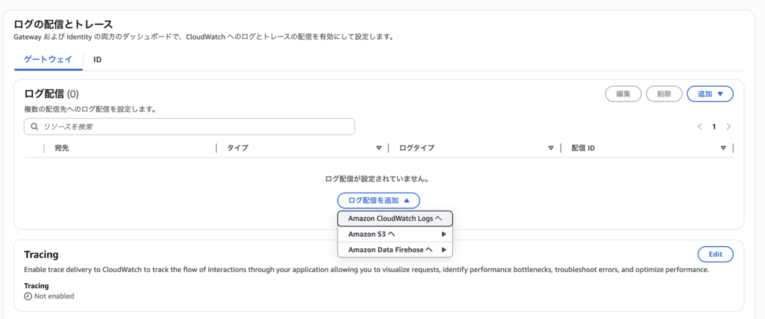Screen dimensions: 765x319
Task: Expand Amazon Data Firehose submenu arrow
Action: (444, 249)
